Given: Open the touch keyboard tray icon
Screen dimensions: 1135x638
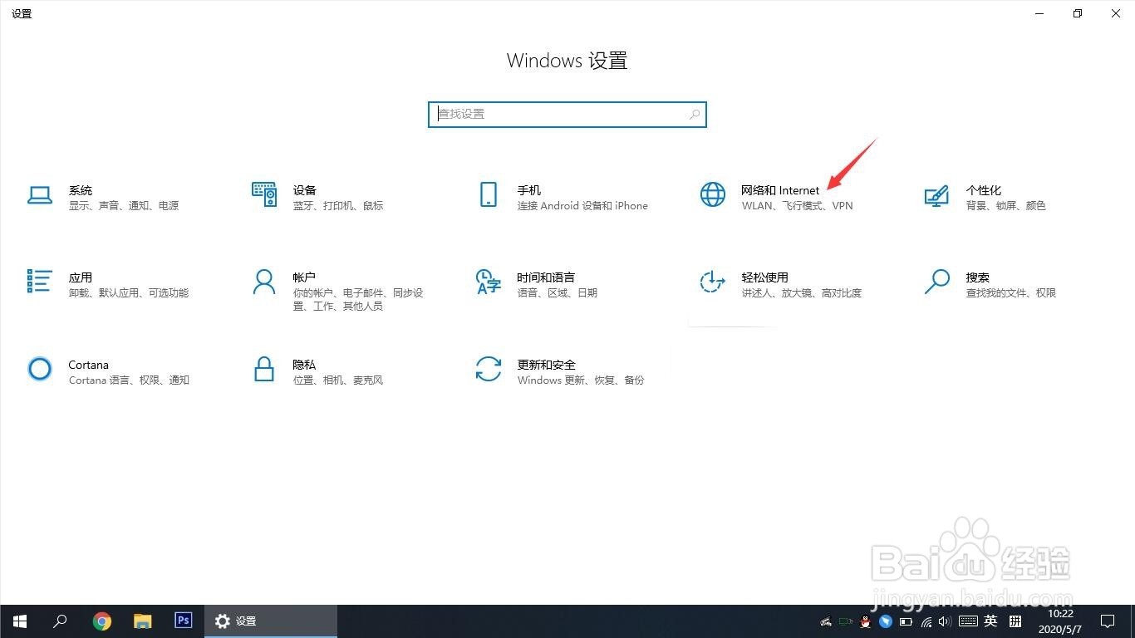Looking at the screenshot, I should [968, 621].
